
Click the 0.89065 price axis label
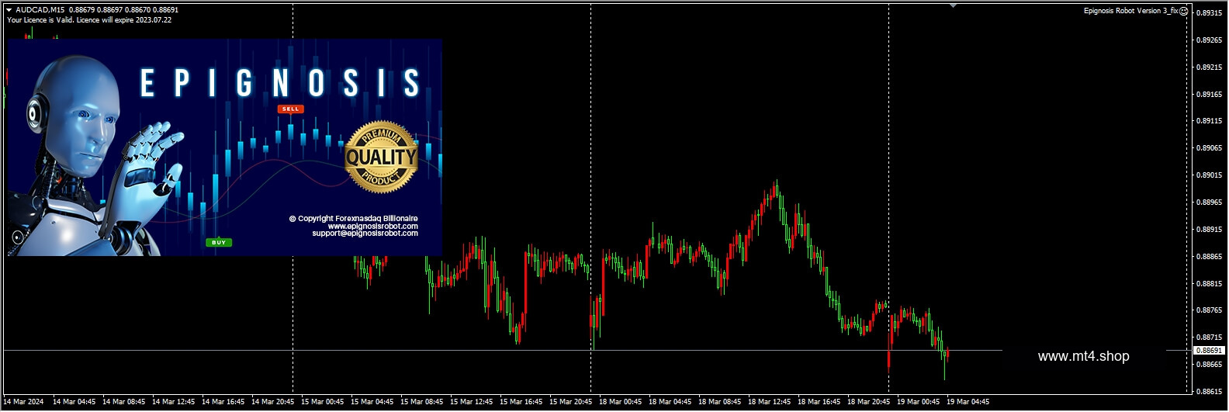point(1210,148)
